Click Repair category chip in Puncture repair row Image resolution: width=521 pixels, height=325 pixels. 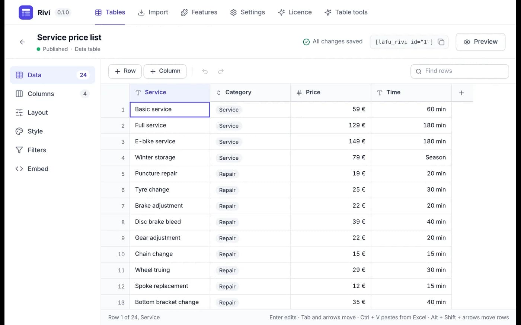point(227,174)
